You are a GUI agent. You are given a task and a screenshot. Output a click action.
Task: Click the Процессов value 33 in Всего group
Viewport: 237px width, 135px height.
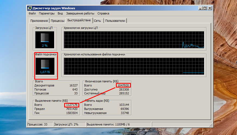pos(76,93)
